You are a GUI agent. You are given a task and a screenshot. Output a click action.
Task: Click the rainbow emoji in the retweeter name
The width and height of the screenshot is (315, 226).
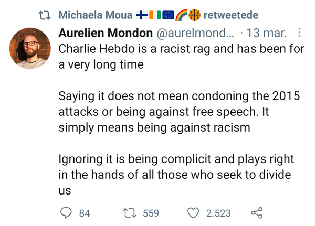pyautogui.click(x=182, y=14)
